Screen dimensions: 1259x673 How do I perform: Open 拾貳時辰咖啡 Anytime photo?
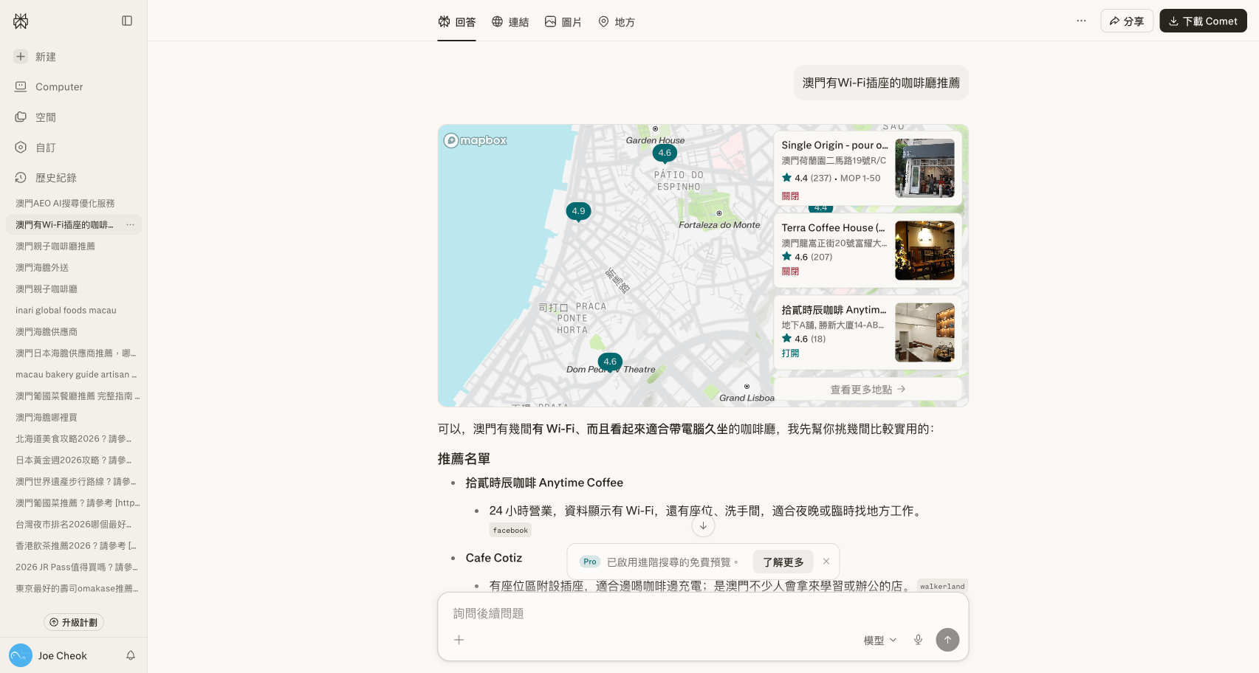tap(924, 332)
